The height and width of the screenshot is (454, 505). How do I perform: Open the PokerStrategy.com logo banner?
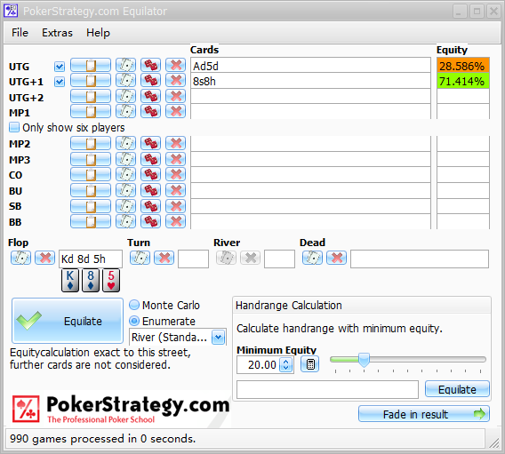click(120, 409)
